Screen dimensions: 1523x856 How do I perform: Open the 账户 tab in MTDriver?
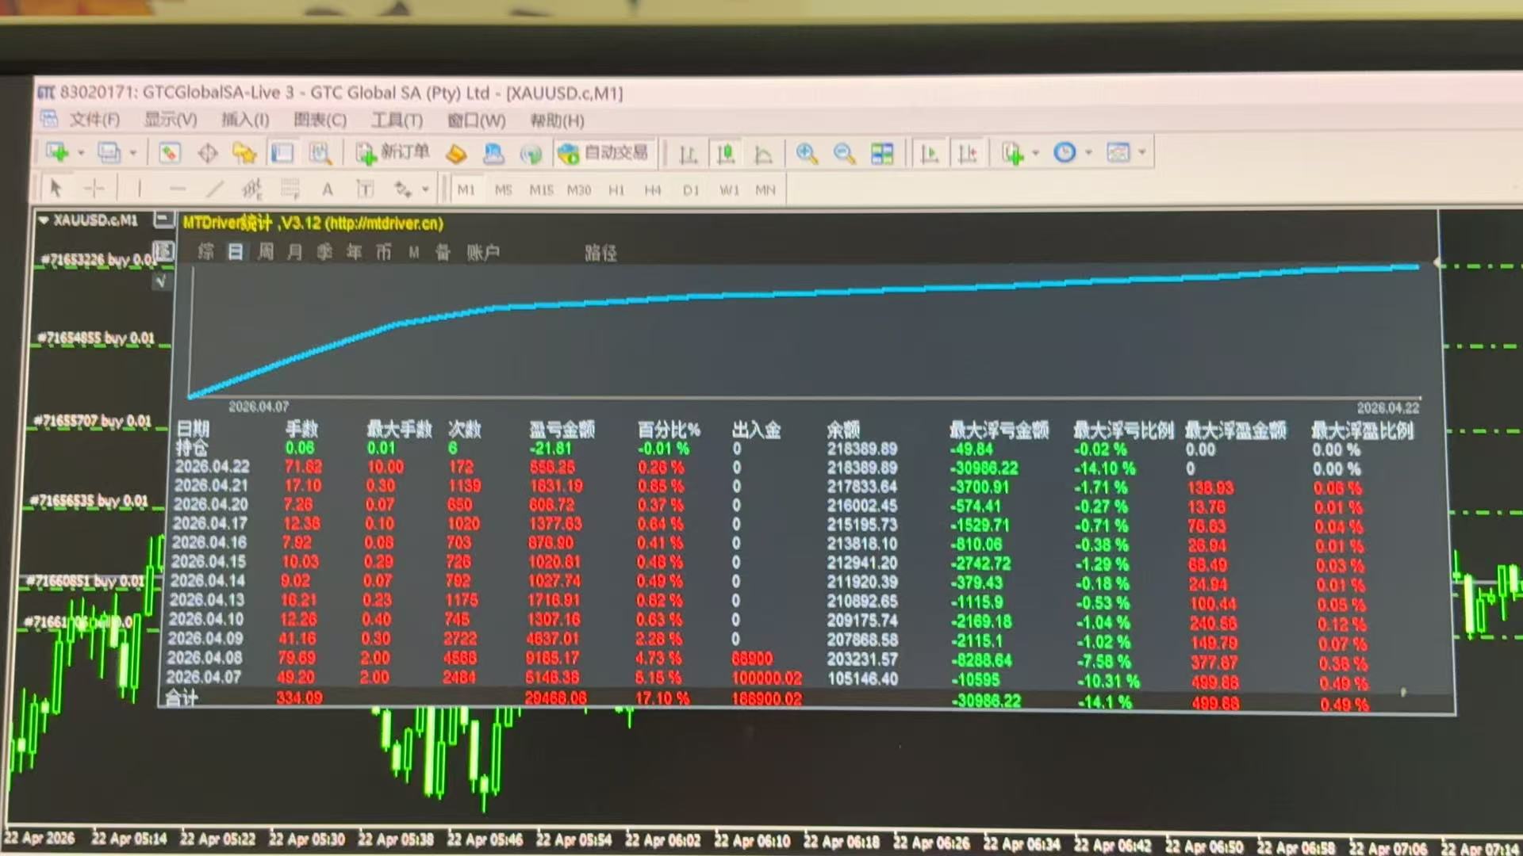pyautogui.click(x=485, y=252)
